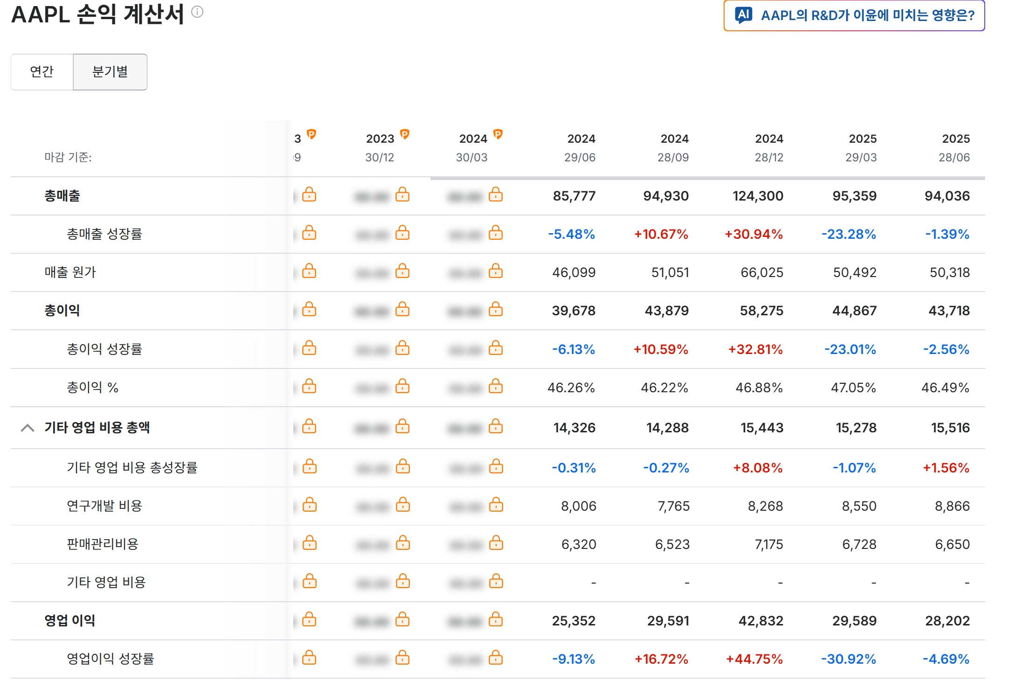Screen dimensions: 1009x680
Task: Click the lock icon for 판매관리비용 in 30/12 column
Action: coord(403,542)
